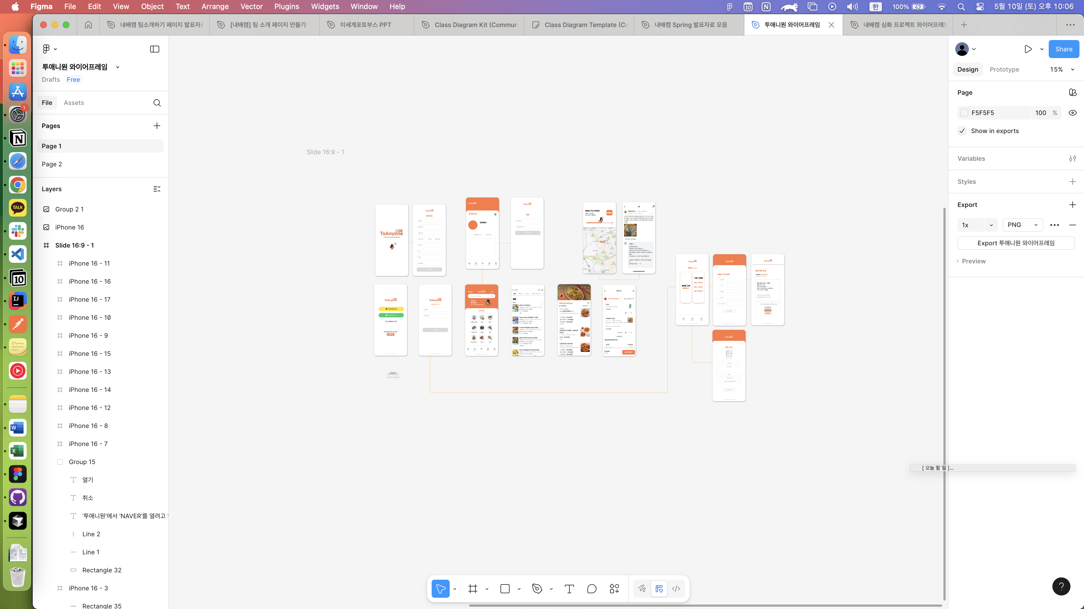Select the iPhone 16 - 11 layer
This screenshot has height=609, width=1084.
pos(89,263)
